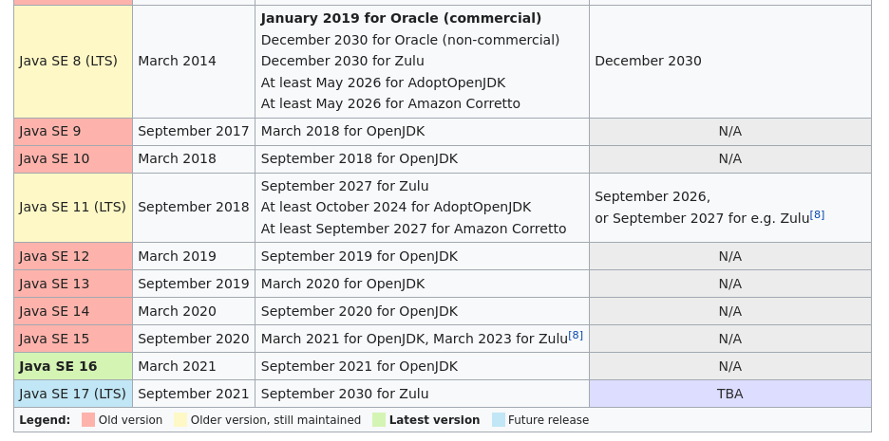Select the Java SE 17 (LTS) cell
Viewport: 889px width, 441px height.
coord(73,394)
